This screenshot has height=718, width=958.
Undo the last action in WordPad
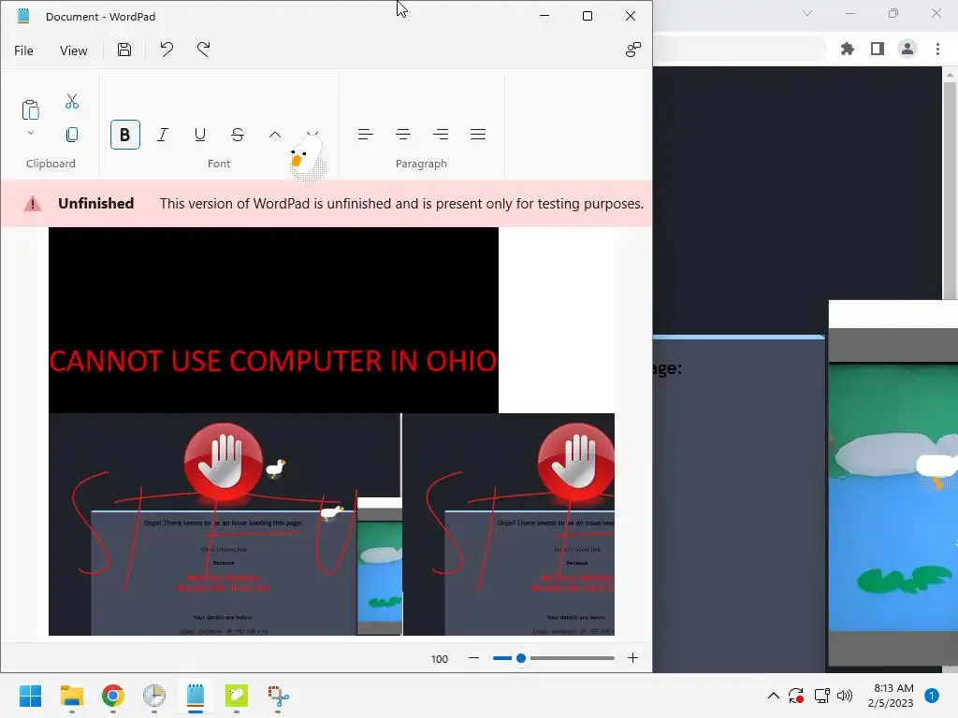click(167, 50)
